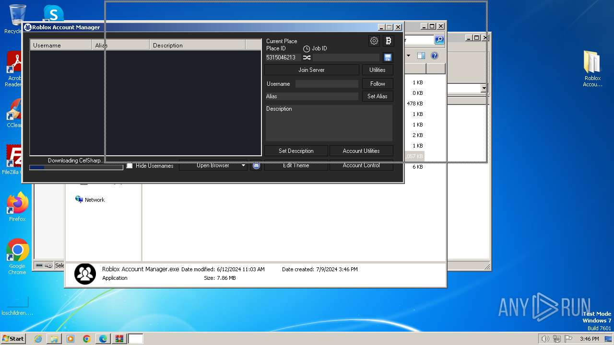Open the settings gear in Roblox Account Manager
614x345 pixels.
374,41
